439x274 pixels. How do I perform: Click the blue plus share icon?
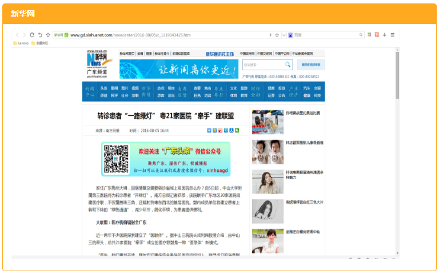click(209, 130)
